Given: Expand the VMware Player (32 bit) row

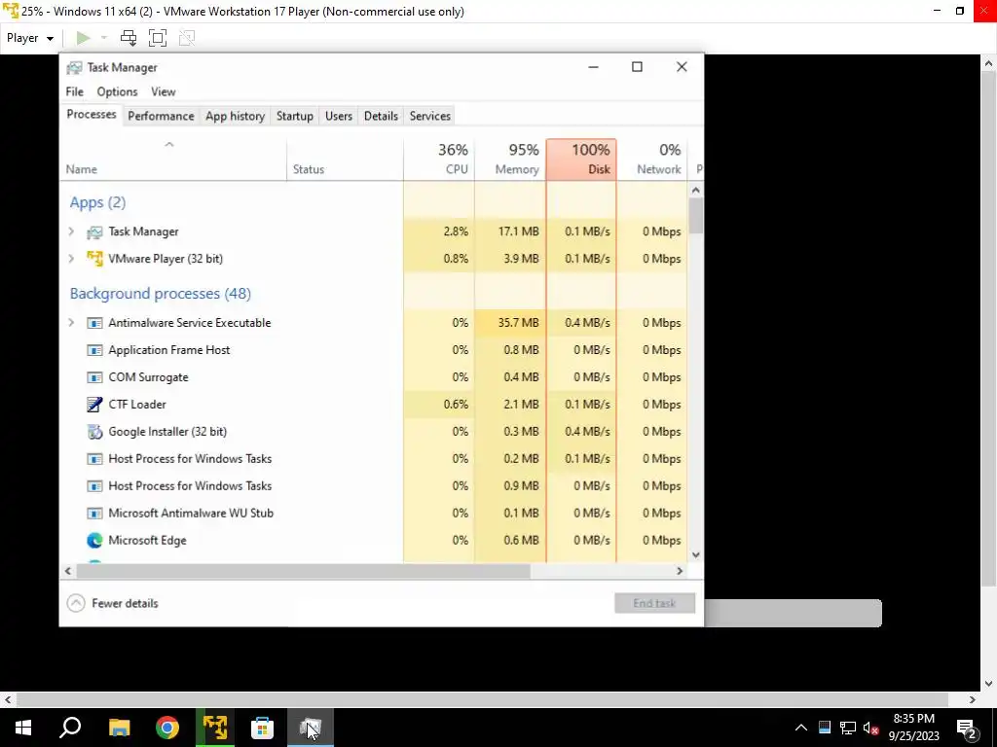Looking at the screenshot, I should coord(71,259).
